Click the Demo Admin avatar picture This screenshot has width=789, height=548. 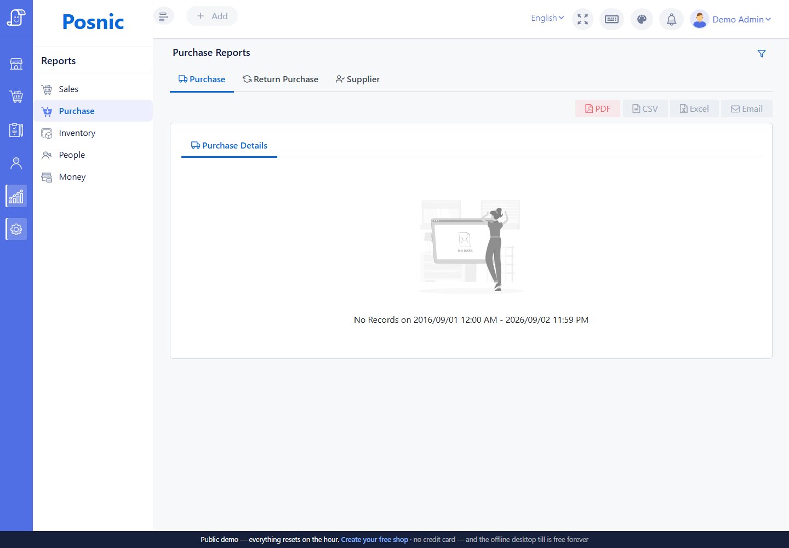(x=700, y=20)
